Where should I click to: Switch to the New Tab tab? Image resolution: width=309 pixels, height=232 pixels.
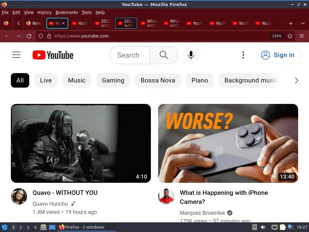click(x=34, y=23)
